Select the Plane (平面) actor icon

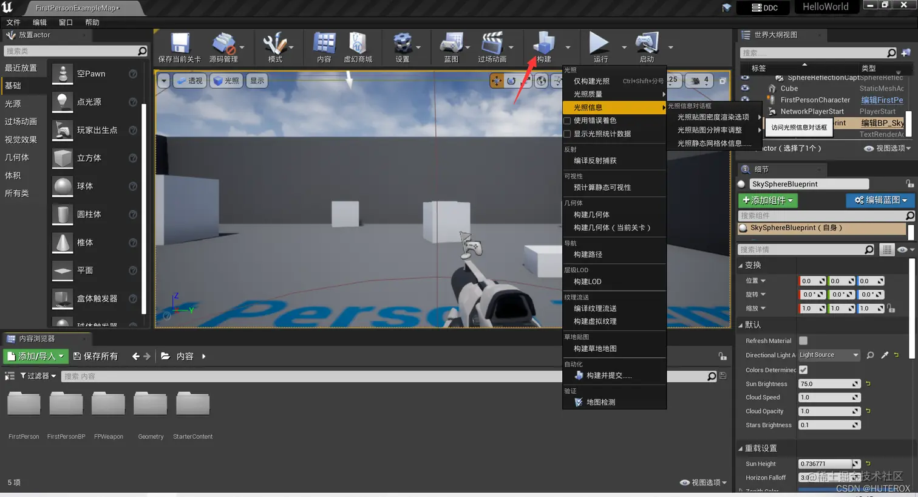pyautogui.click(x=63, y=270)
